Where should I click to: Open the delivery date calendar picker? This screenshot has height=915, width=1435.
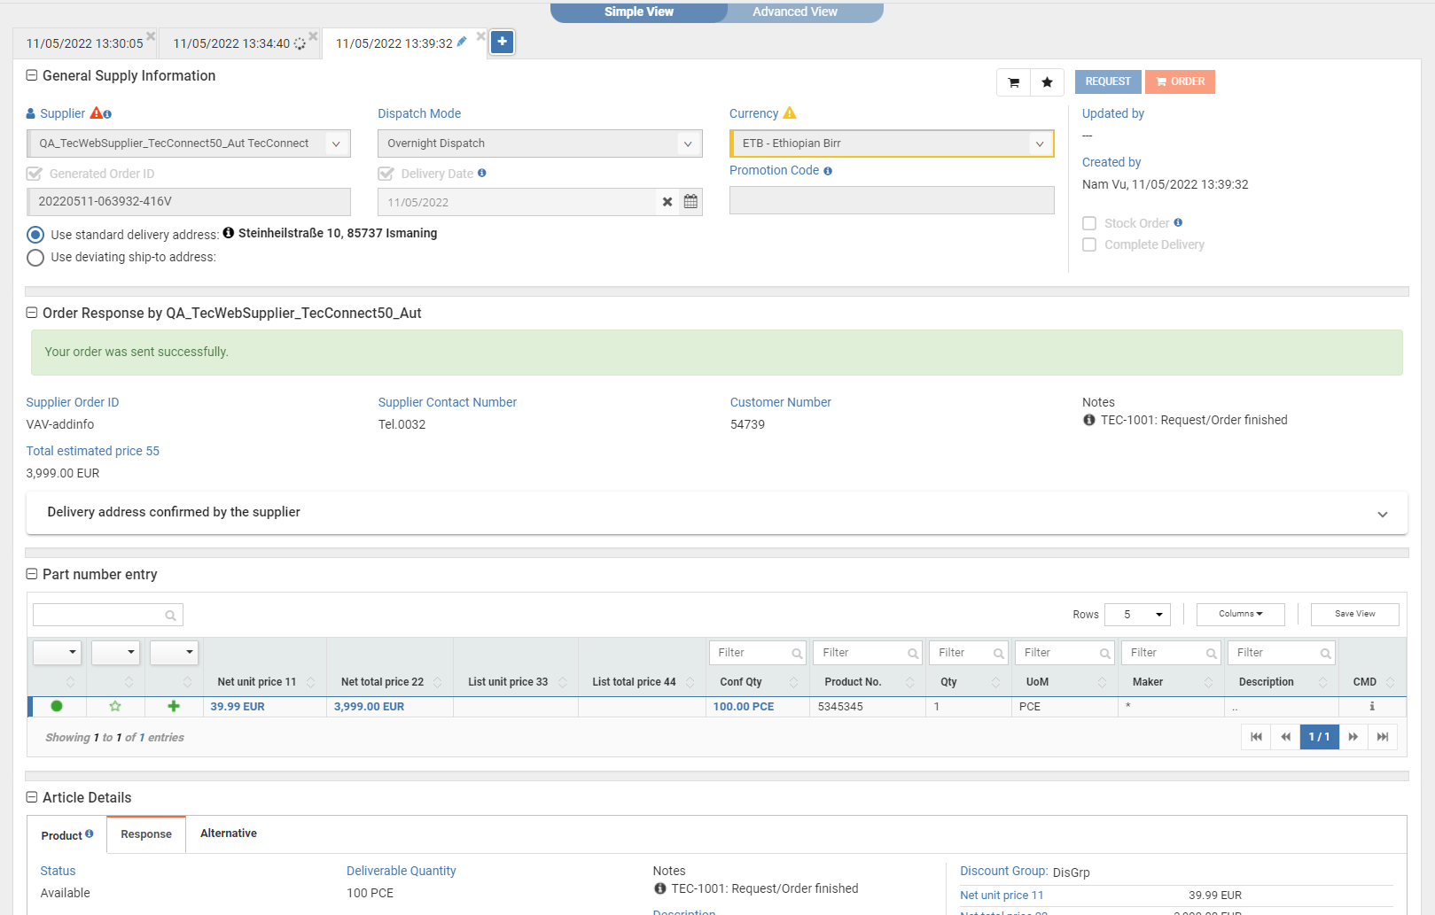pos(690,202)
